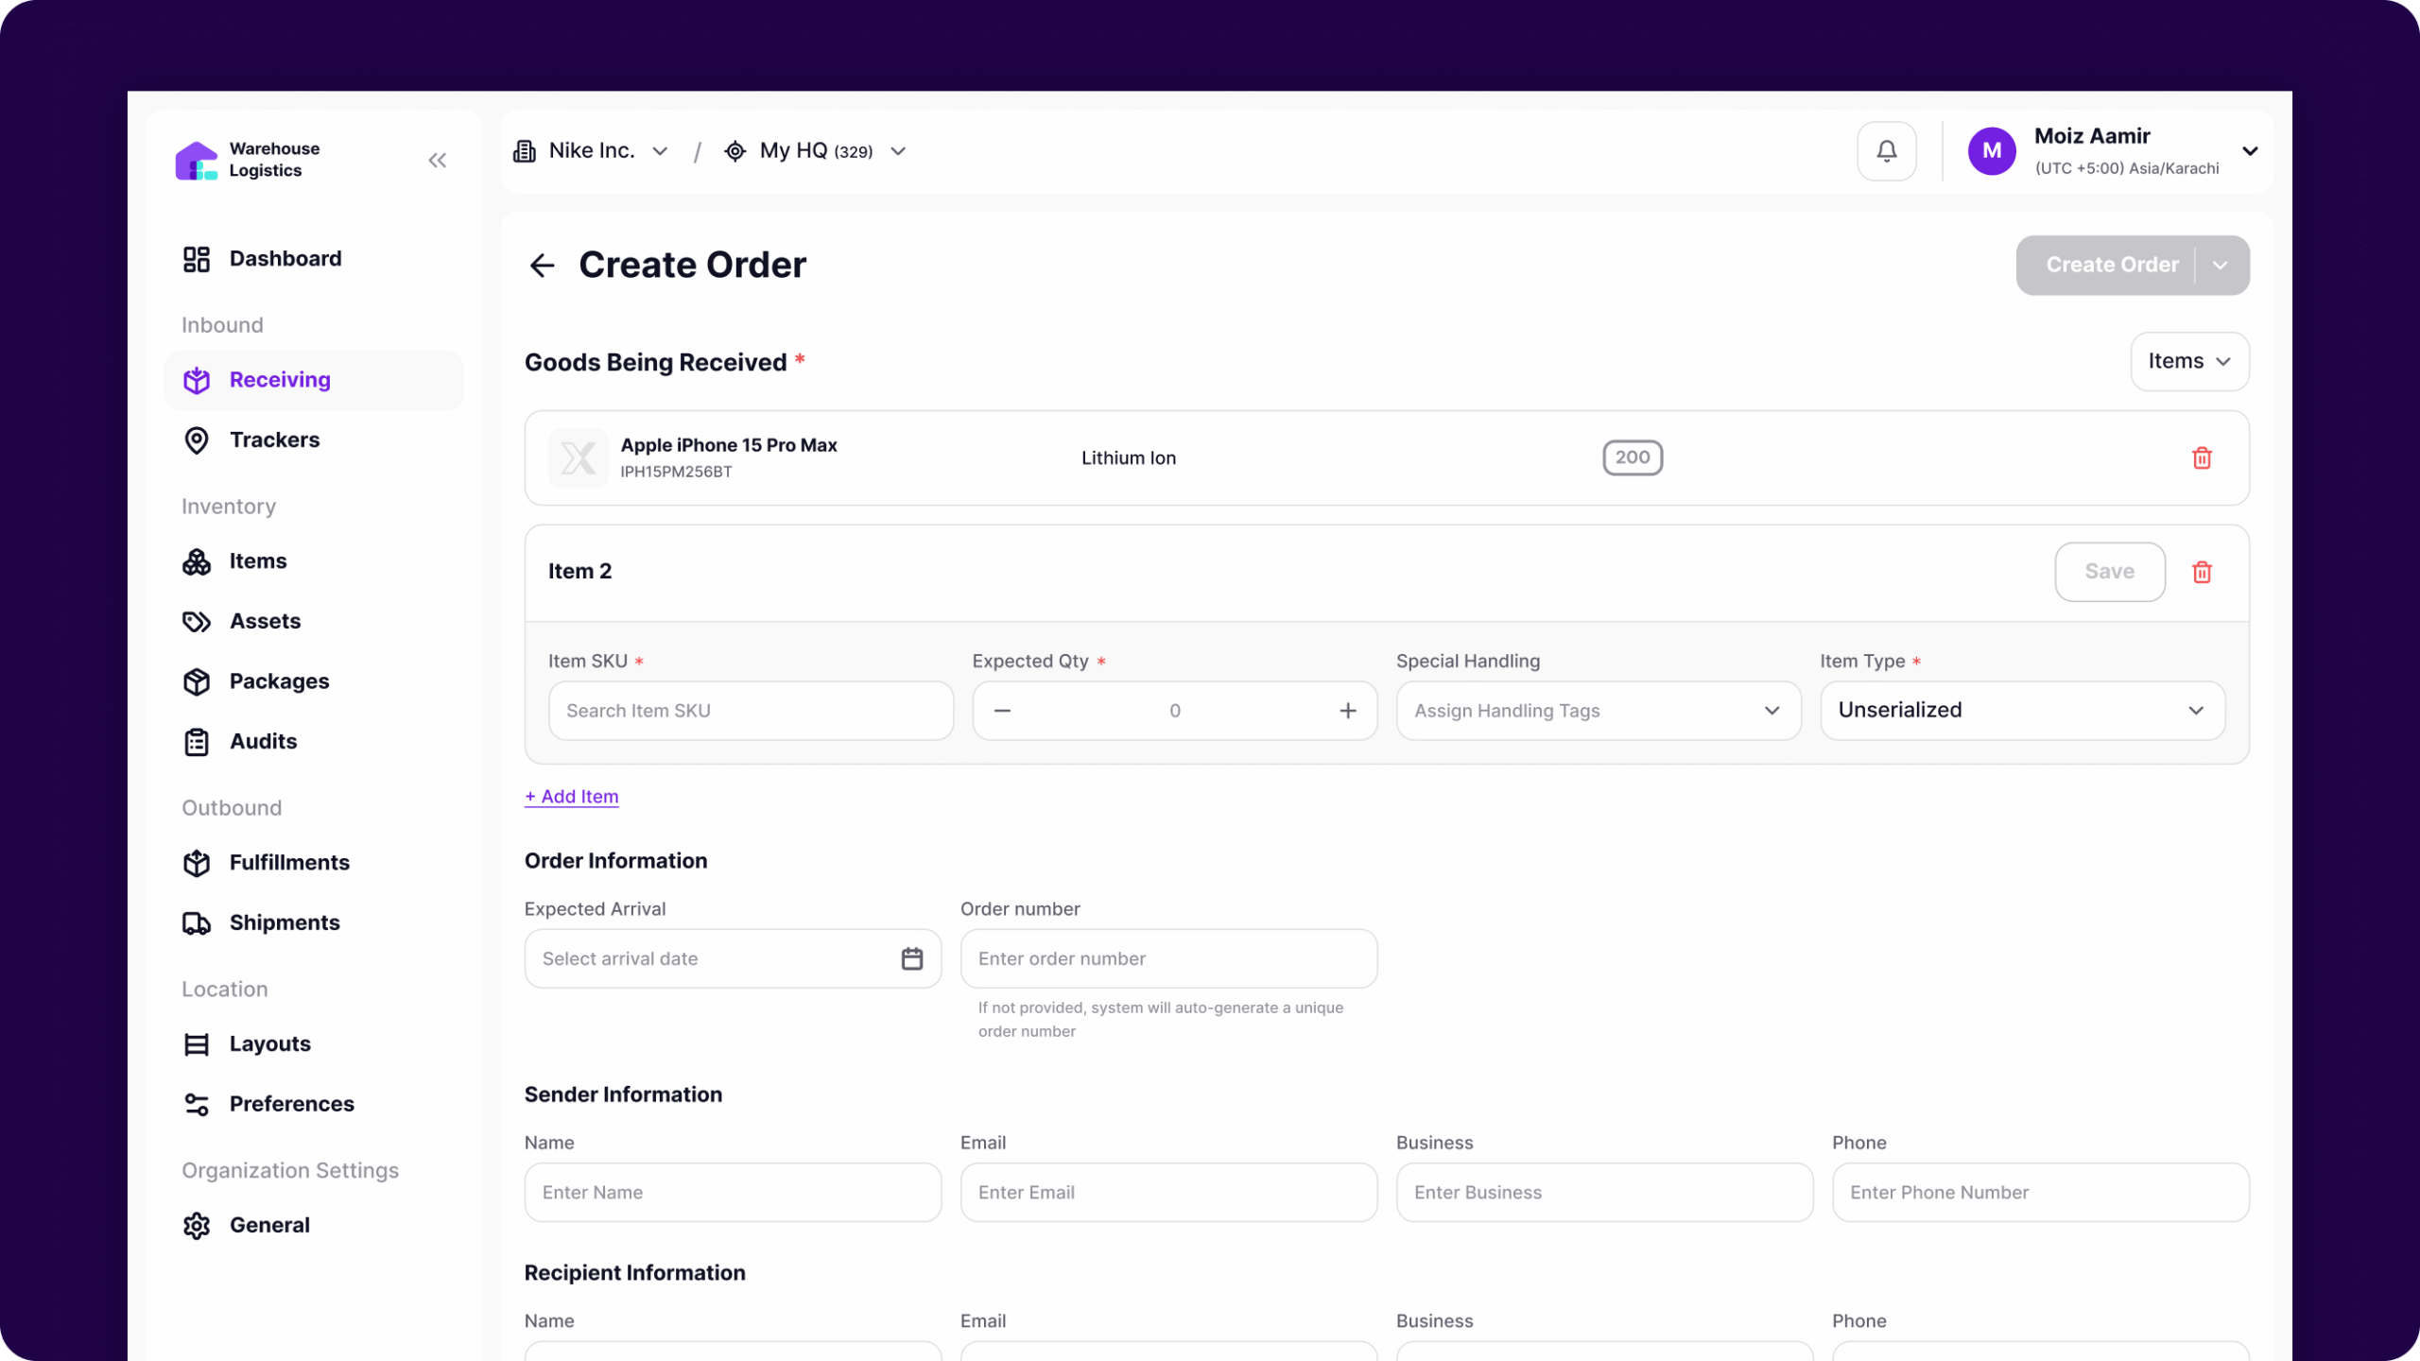Open the Moiz Aamir profile dropdown arrow
The height and width of the screenshot is (1361, 2420).
click(x=2251, y=151)
